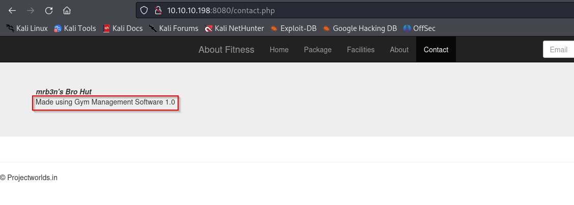
Task: Click the browser forward arrow
Action: tap(31, 10)
